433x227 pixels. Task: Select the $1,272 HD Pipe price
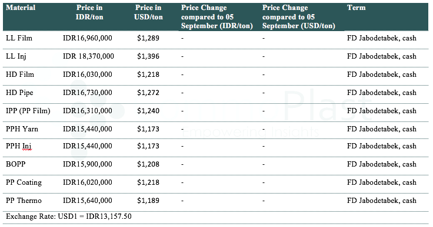coord(148,93)
